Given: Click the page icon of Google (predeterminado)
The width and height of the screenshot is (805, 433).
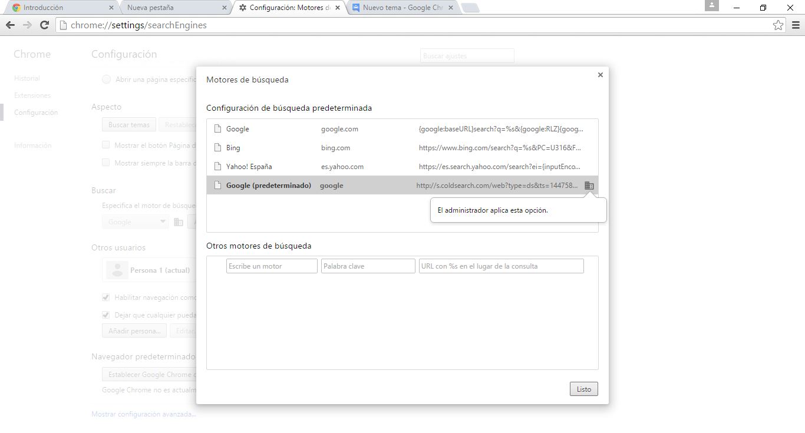Looking at the screenshot, I should point(217,185).
